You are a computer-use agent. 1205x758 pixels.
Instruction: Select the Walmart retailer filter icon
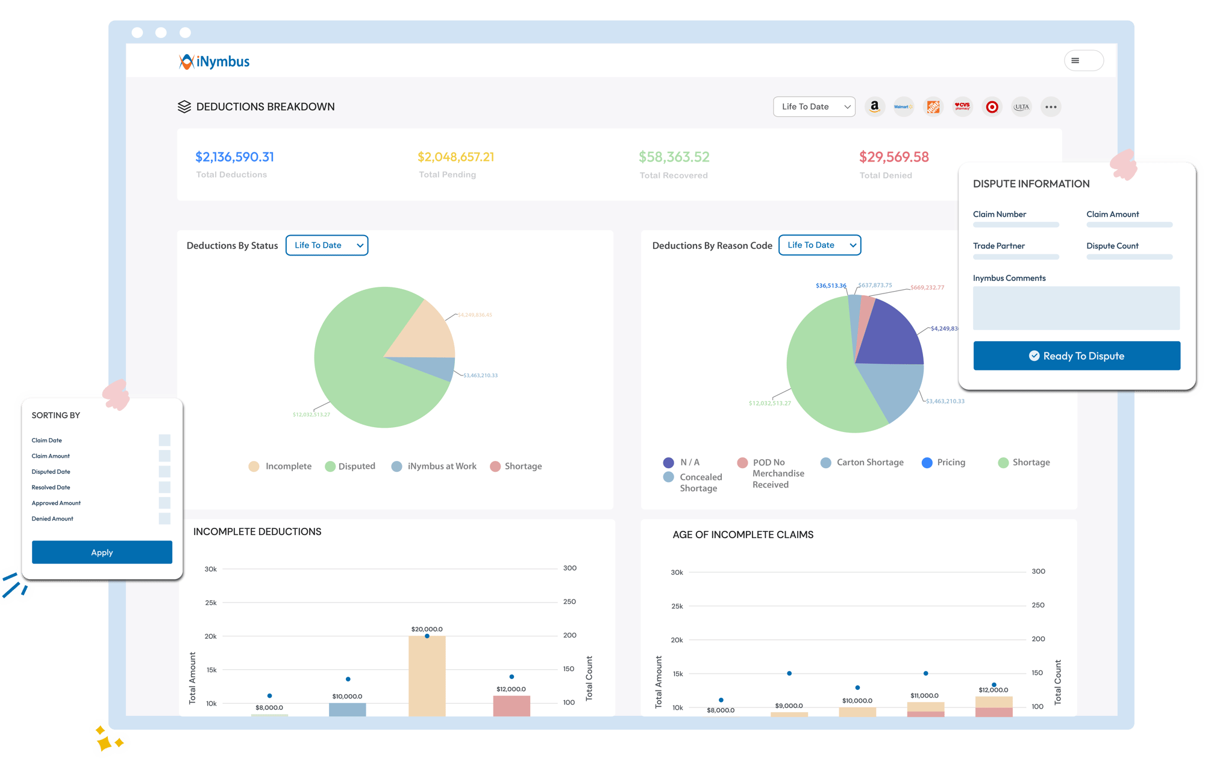click(904, 106)
